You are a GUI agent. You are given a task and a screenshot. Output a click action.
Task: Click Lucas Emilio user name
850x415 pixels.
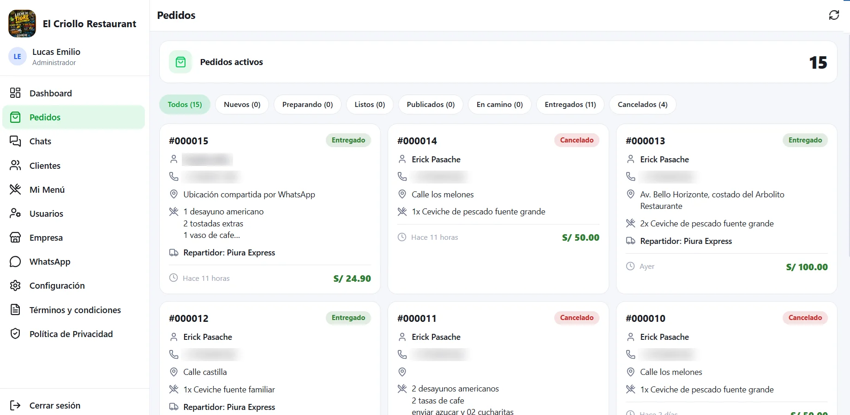pos(56,52)
